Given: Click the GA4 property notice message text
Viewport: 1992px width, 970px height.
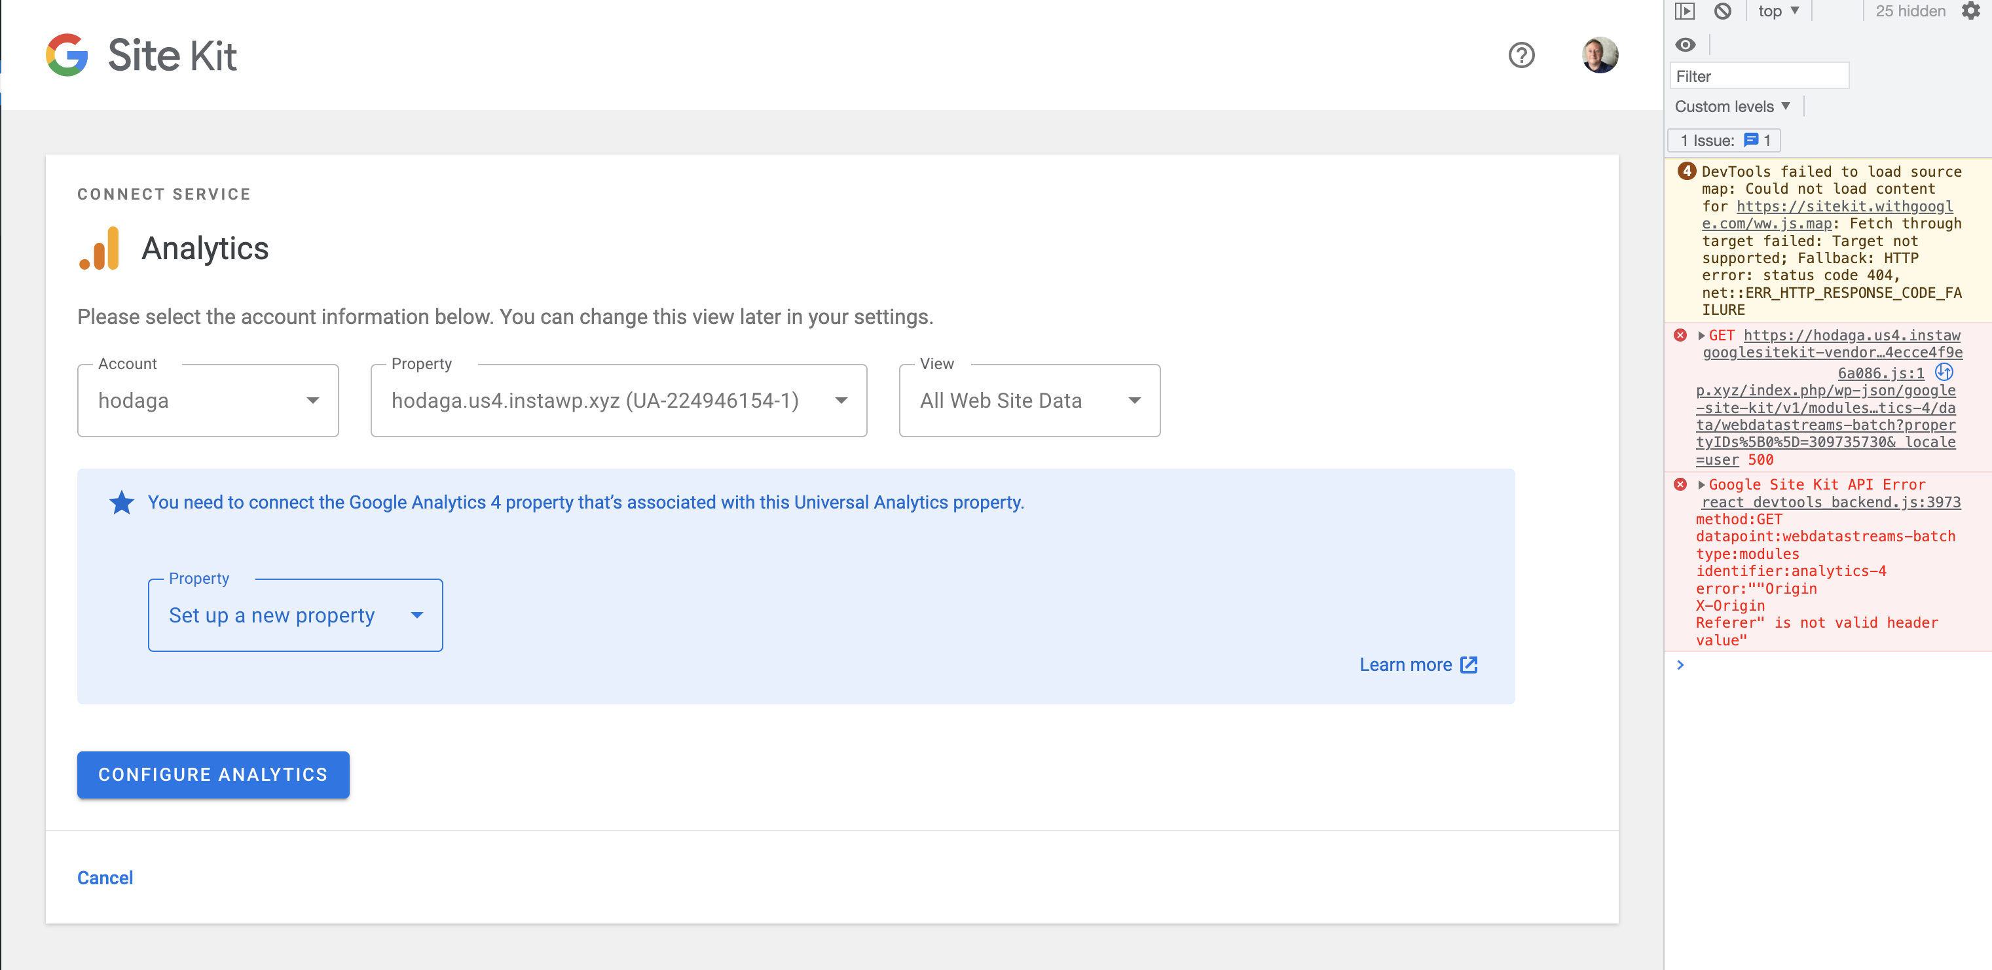Looking at the screenshot, I should (585, 503).
